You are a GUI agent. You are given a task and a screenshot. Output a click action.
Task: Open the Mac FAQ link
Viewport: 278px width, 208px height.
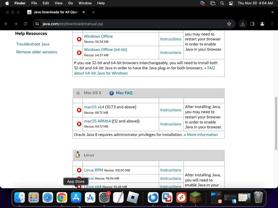[x=124, y=93]
